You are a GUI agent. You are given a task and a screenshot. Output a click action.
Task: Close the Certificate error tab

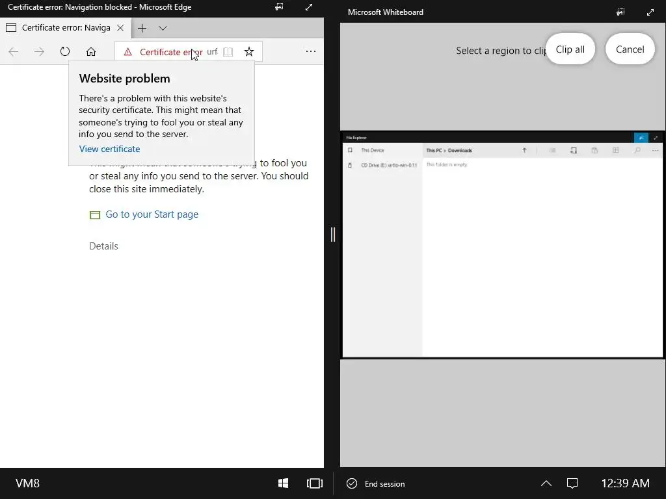click(x=120, y=27)
